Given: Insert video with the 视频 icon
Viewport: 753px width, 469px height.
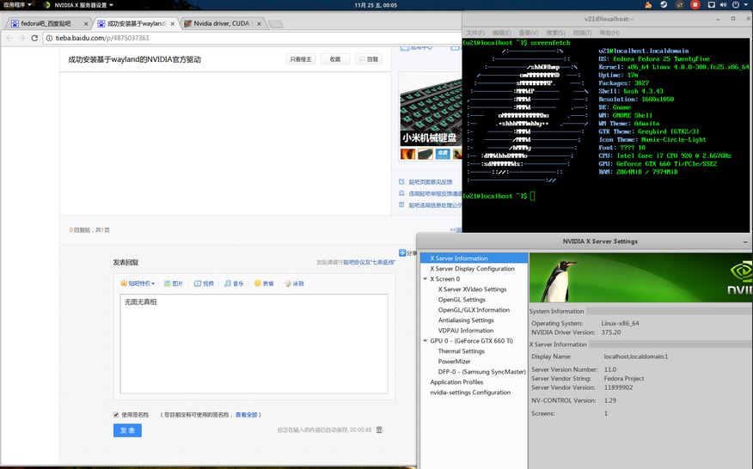Looking at the screenshot, I should pos(204,283).
